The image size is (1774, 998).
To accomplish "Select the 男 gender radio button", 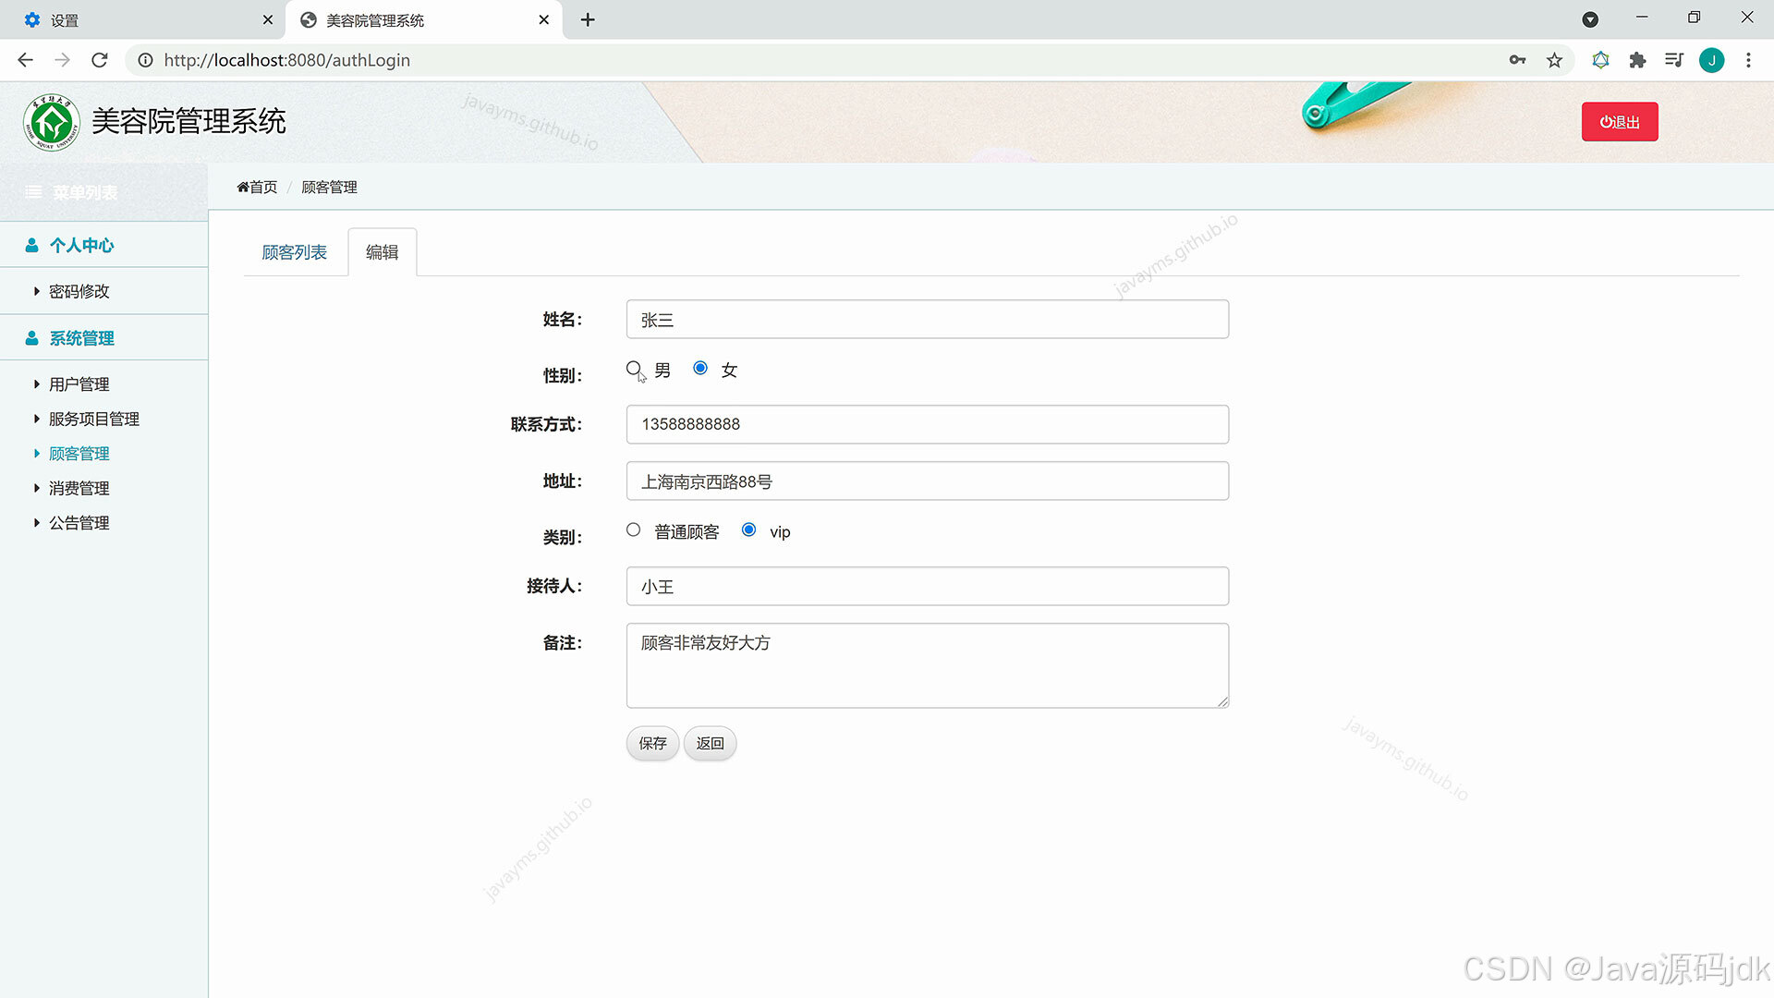I will click(633, 369).
